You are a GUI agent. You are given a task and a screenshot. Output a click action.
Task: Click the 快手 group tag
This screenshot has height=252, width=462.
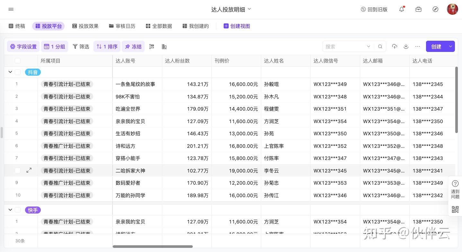click(x=33, y=210)
